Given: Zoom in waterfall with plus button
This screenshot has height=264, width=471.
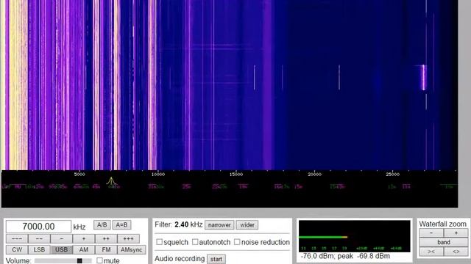Looking at the screenshot, I should click(456, 232).
